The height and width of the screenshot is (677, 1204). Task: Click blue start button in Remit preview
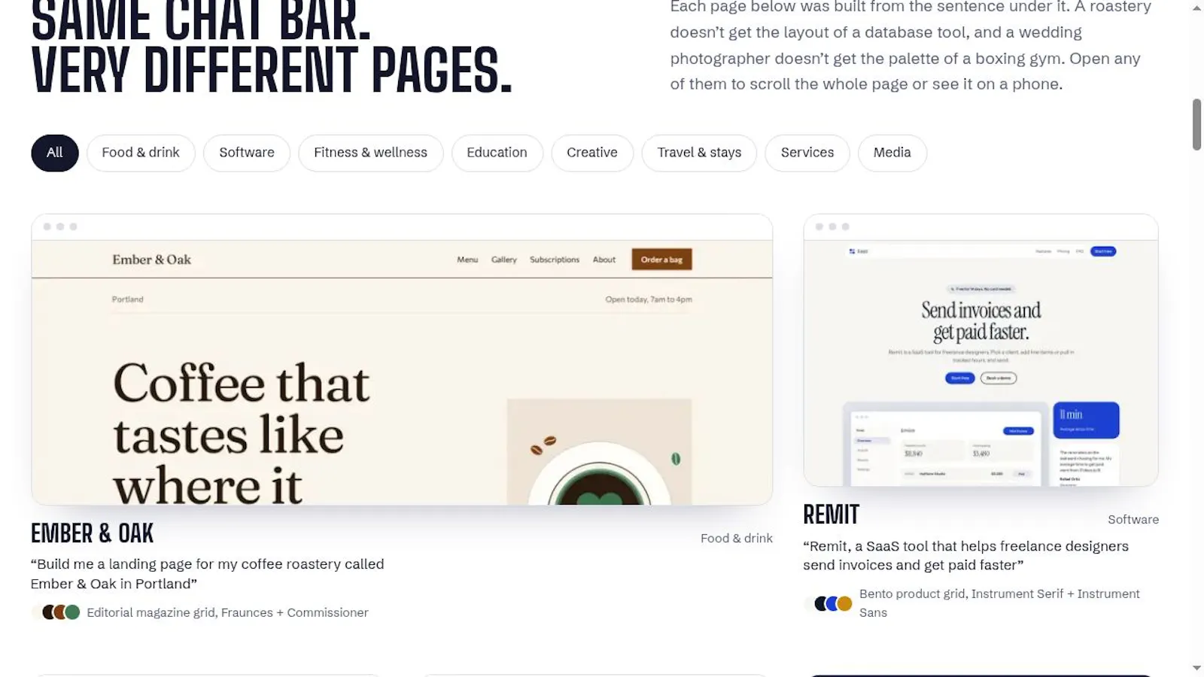pyautogui.click(x=960, y=378)
